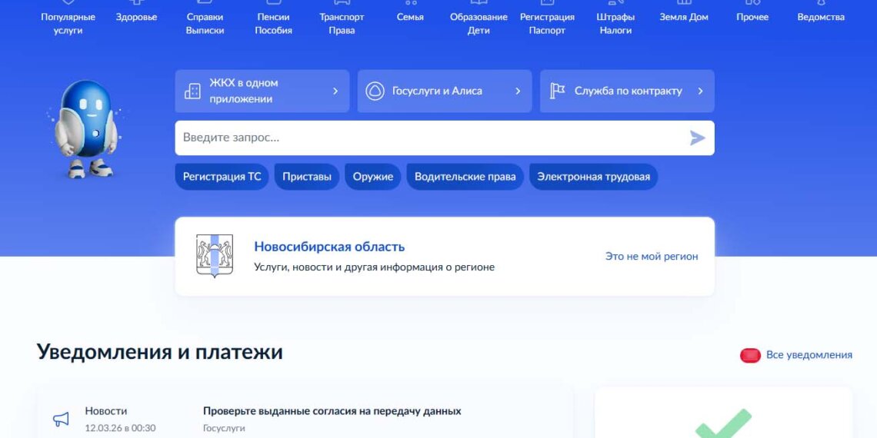The image size is (877, 438).
Task: Open the Штрафы Налоги category
Action: pos(615,24)
